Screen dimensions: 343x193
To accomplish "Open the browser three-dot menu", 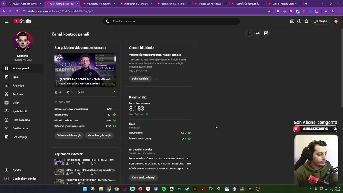I will 339,11.
